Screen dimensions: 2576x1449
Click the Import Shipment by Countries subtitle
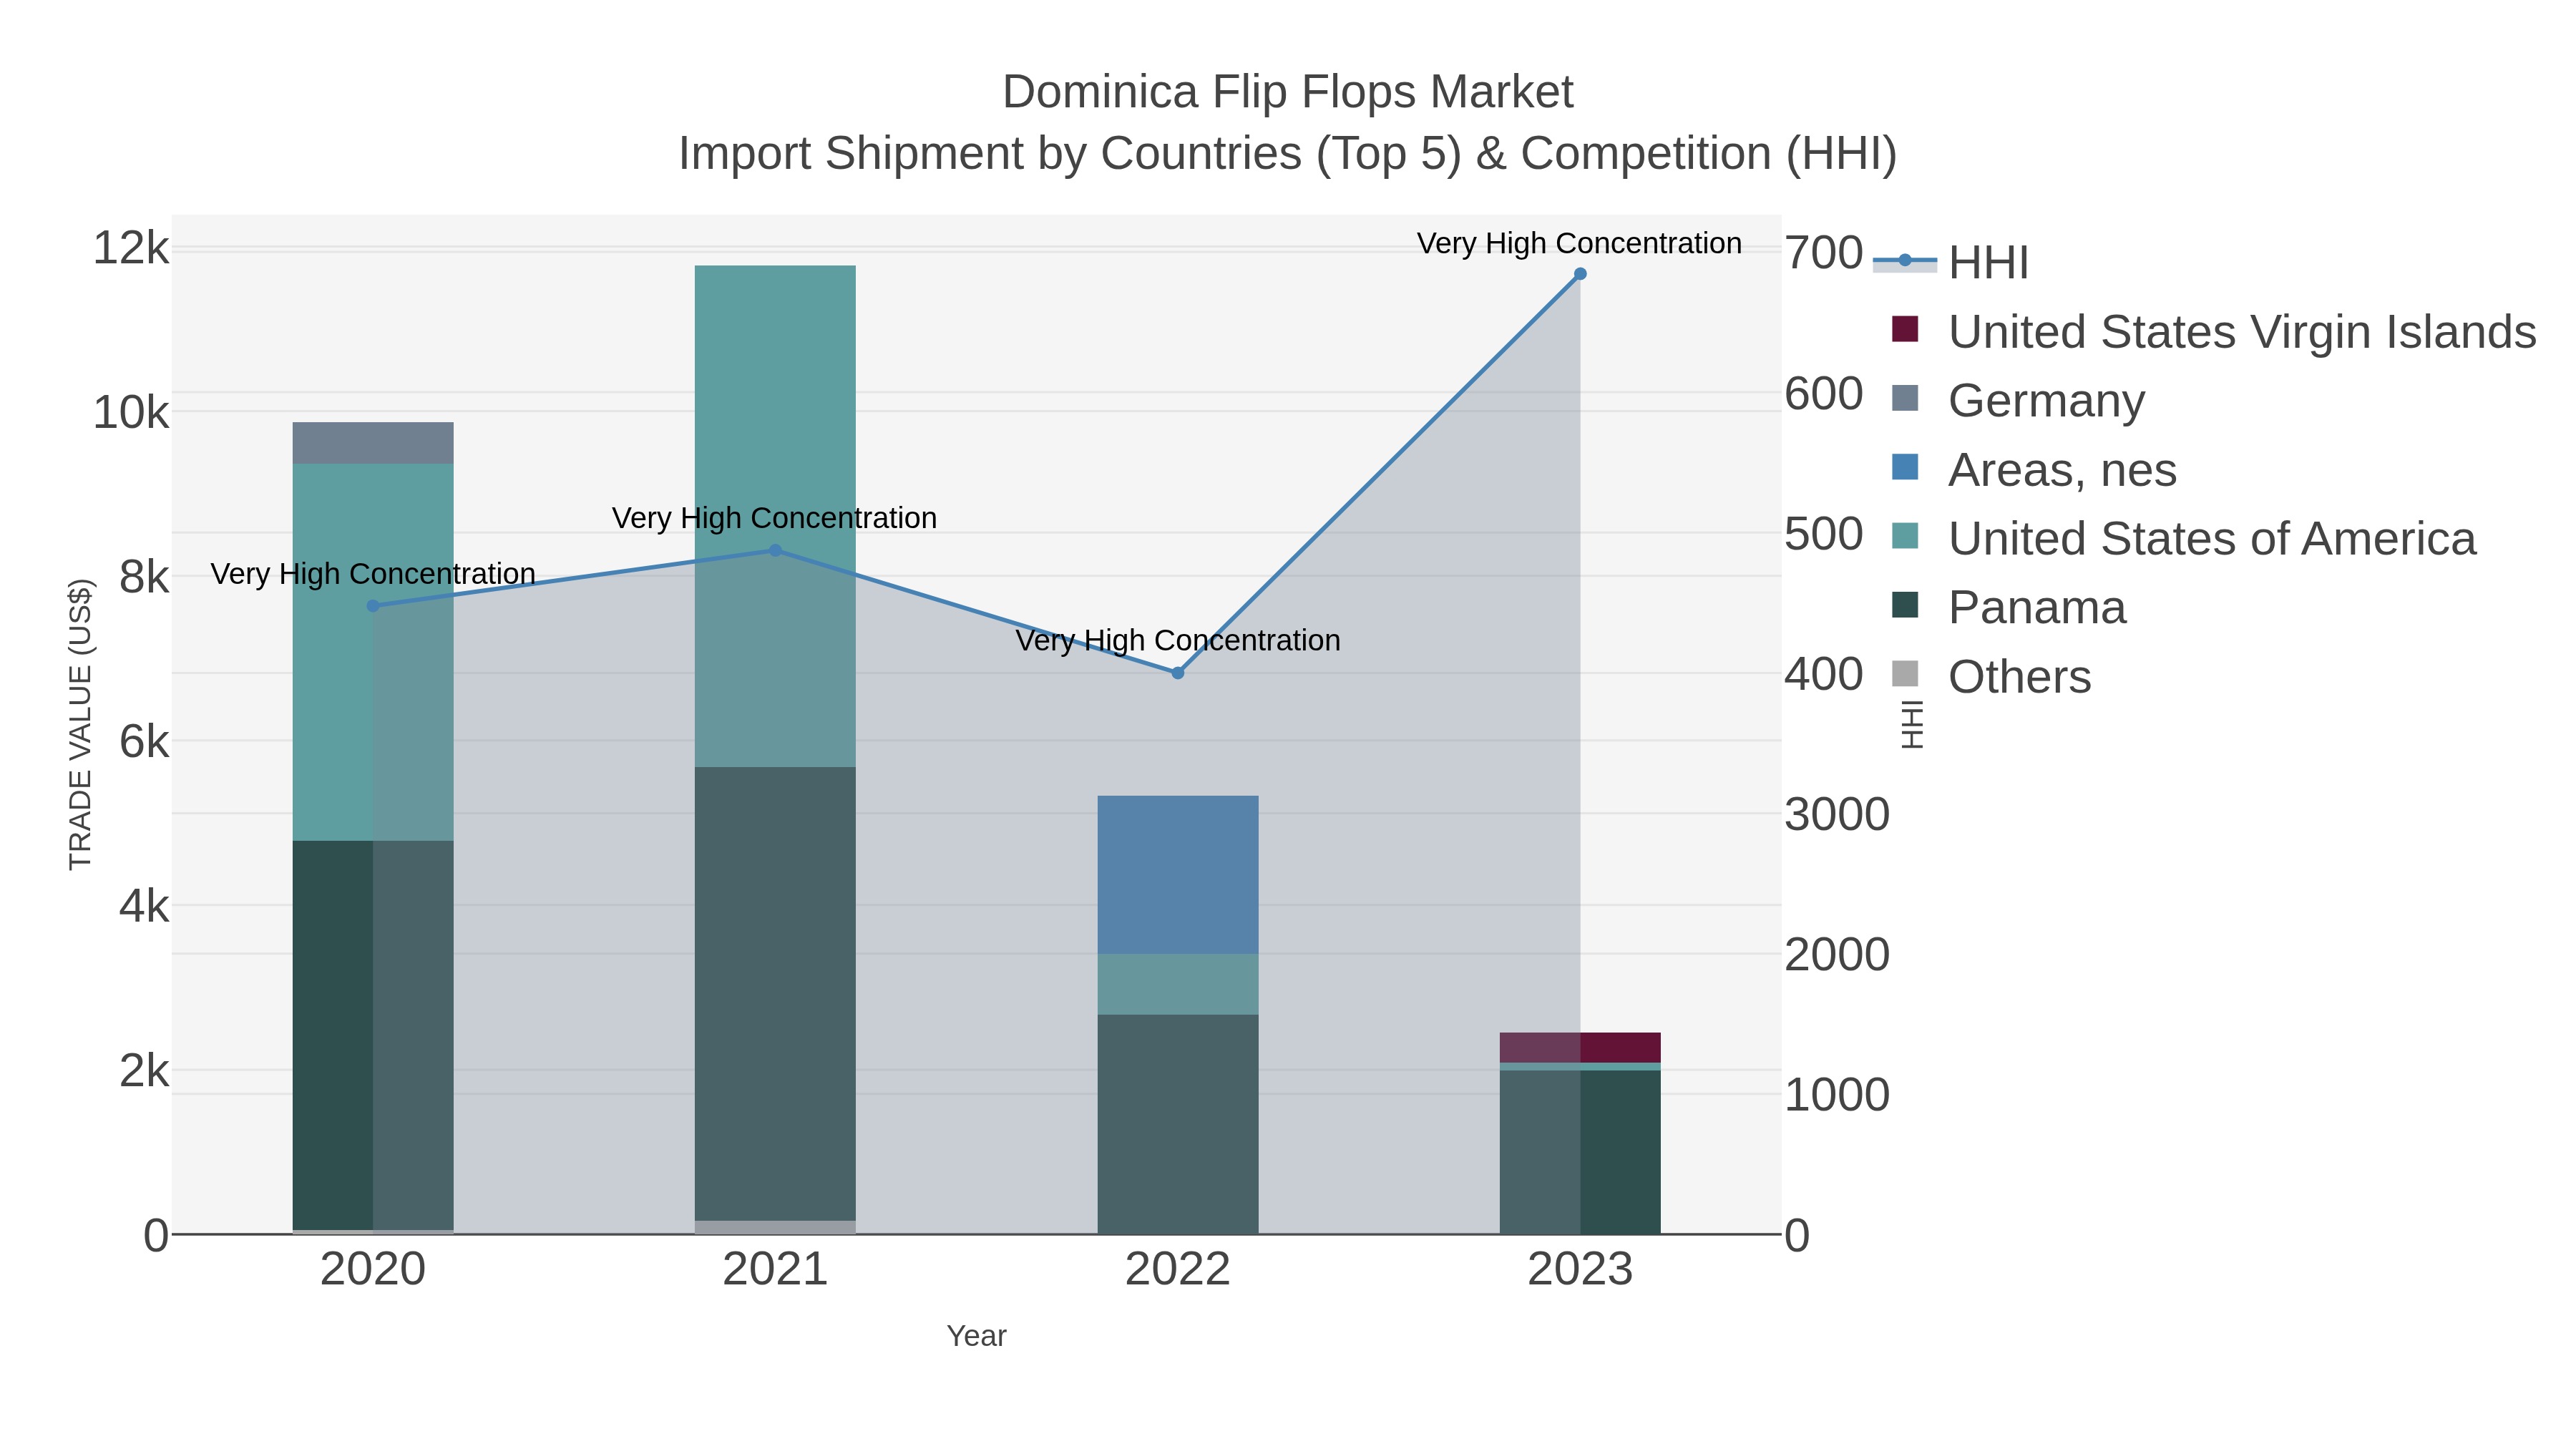click(x=1288, y=154)
